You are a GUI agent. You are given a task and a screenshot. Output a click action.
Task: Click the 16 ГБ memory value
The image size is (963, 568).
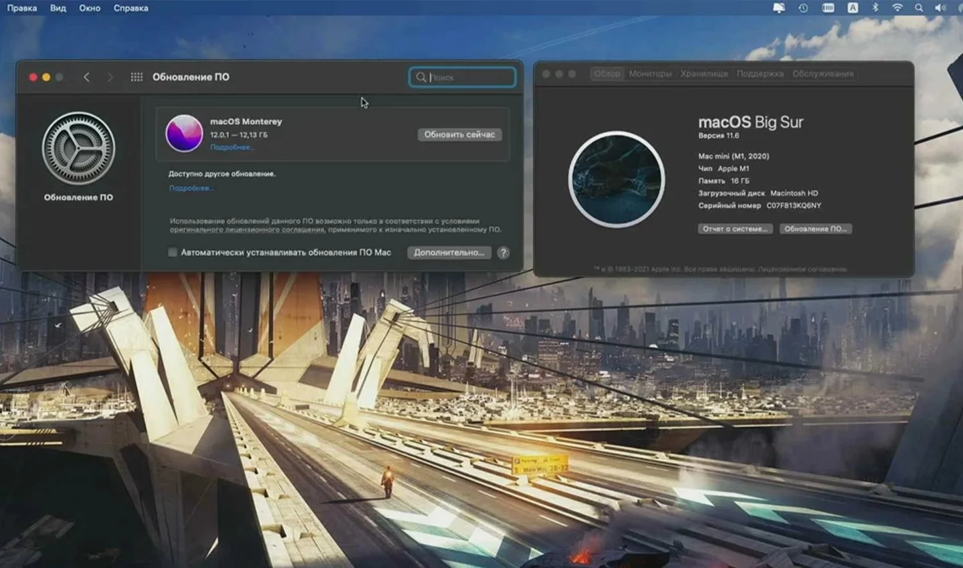pyautogui.click(x=740, y=181)
